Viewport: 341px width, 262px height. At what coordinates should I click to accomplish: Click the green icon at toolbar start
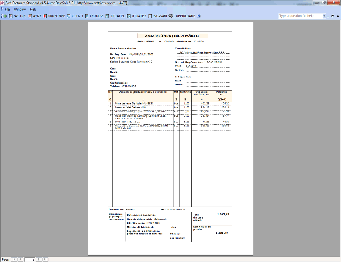pyautogui.click(x=5, y=16)
